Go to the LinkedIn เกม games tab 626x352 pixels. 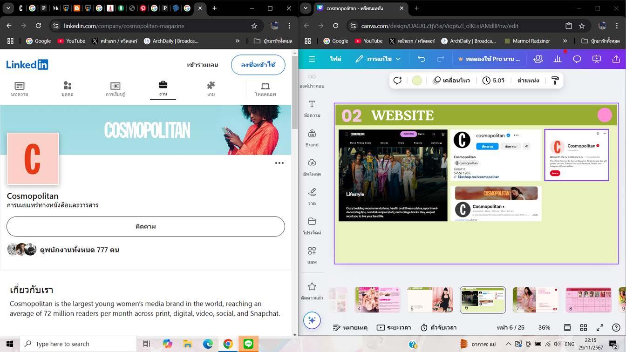[211, 89]
